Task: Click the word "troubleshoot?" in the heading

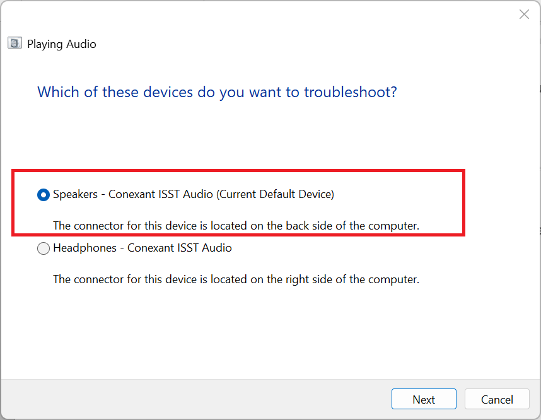Action: (x=351, y=92)
